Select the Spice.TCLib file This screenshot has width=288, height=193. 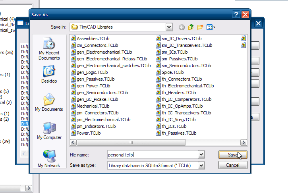pyautogui.click(x=172, y=72)
